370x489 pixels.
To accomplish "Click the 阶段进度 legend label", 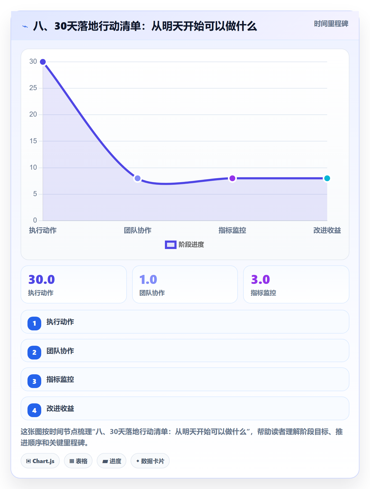I will tap(191, 245).
